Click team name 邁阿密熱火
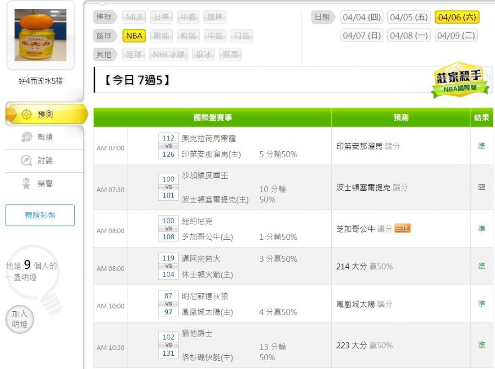 [x=201, y=259]
